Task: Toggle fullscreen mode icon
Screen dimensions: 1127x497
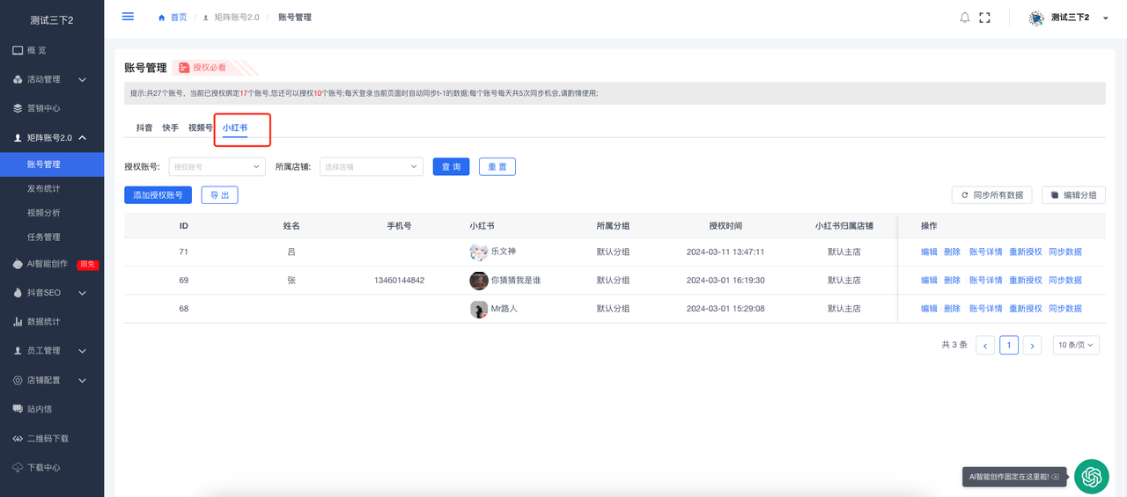Action: (x=985, y=18)
